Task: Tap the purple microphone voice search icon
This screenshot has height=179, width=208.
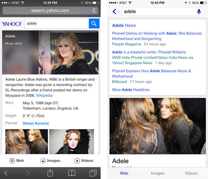Action: tap(199, 12)
